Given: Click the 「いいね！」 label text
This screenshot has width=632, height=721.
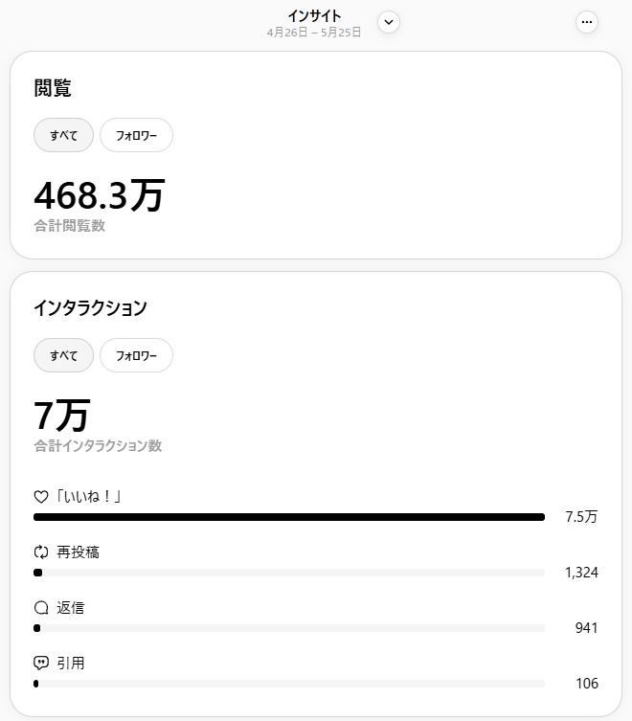Looking at the screenshot, I should coord(93,497).
